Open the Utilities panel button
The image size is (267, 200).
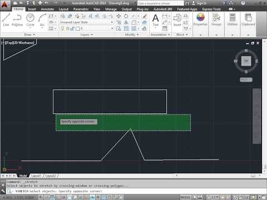point(233,19)
